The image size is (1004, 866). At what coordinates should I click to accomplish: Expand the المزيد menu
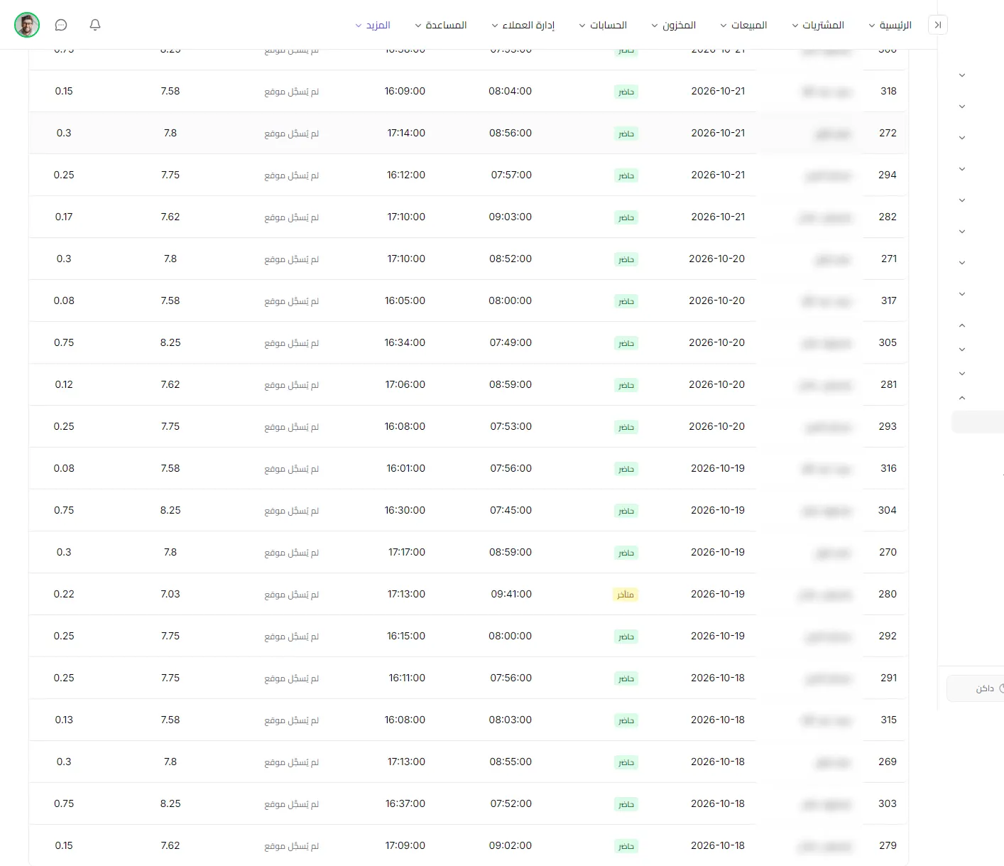(373, 25)
